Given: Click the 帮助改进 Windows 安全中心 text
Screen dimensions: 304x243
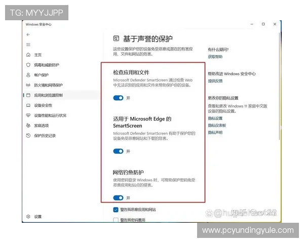Looking at the screenshot, I should pyautogui.click(x=232, y=74).
